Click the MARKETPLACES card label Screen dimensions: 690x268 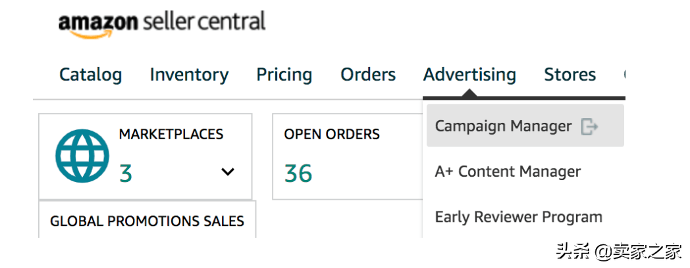(x=171, y=133)
